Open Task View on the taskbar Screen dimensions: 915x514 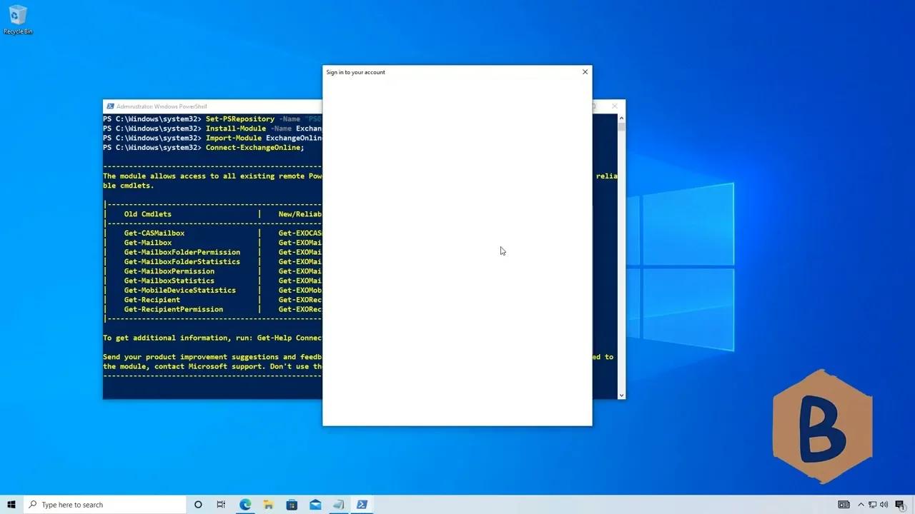tap(221, 505)
